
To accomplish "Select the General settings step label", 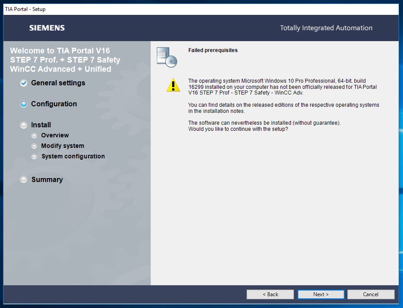I will tap(58, 83).
